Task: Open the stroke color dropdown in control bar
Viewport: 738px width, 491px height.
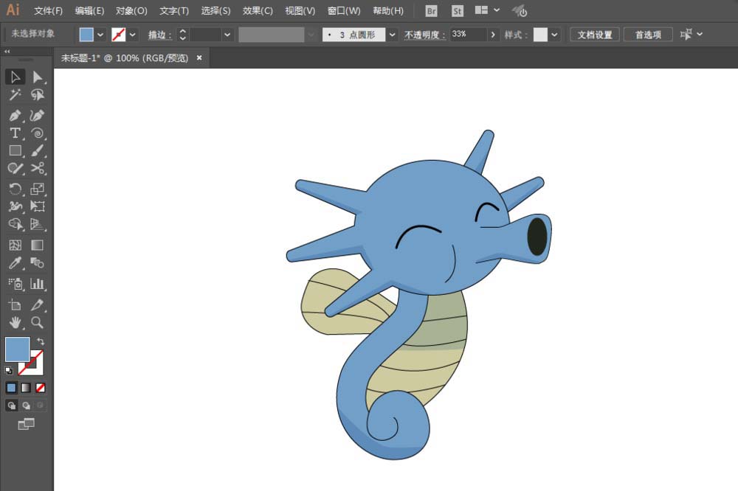Action: (x=133, y=35)
